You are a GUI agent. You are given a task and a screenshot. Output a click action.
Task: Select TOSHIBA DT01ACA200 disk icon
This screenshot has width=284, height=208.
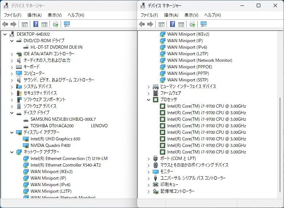click(x=26, y=126)
